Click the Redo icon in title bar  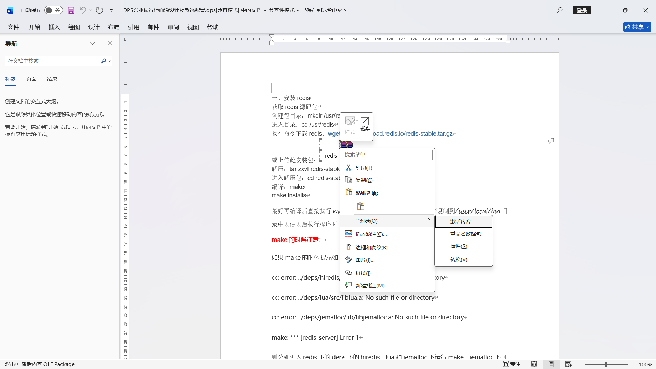(99, 10)
